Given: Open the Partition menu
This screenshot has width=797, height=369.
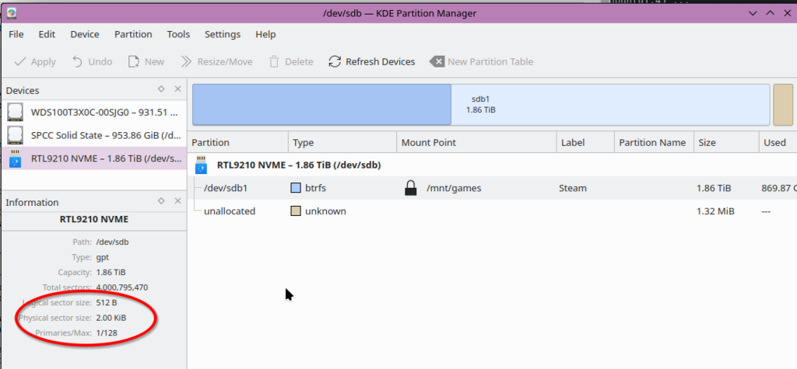Looking at the screenshot, I should (x=133, y=34).
